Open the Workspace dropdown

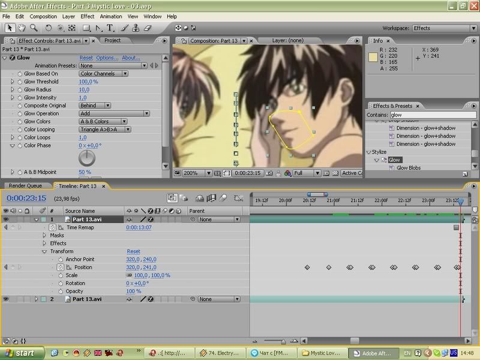pyautogui.click(x=444, y=28)
